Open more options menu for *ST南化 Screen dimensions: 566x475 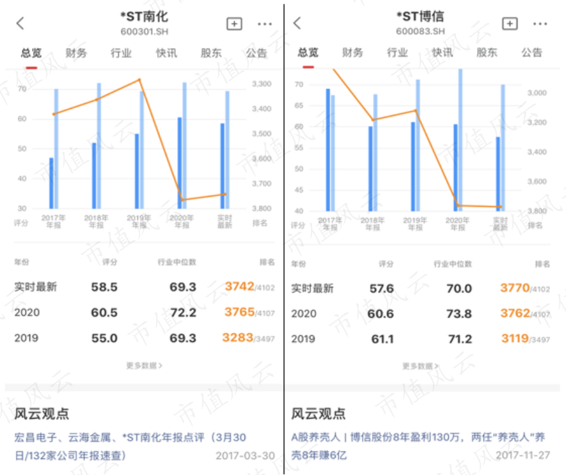click(265, 24)
